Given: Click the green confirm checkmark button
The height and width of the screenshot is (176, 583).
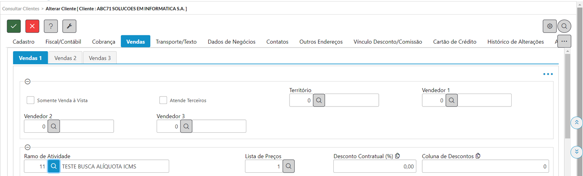Looking at the screenshot, I should (14, 26).
